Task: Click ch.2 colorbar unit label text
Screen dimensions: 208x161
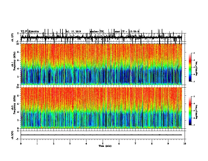Action: (x=196, y=112)
